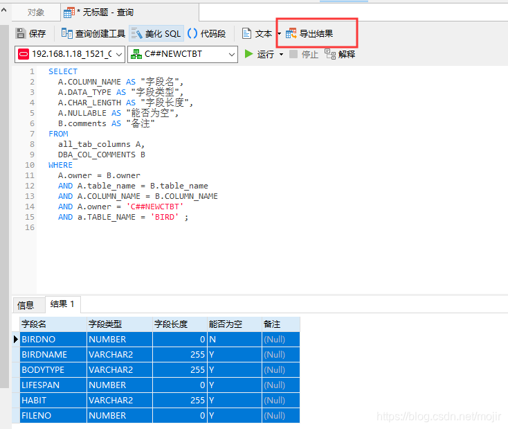The width and height of the screenshot is (508, 429).
Task: Expand the Text (文本) dropdown arrow
Action: (279, 33)
